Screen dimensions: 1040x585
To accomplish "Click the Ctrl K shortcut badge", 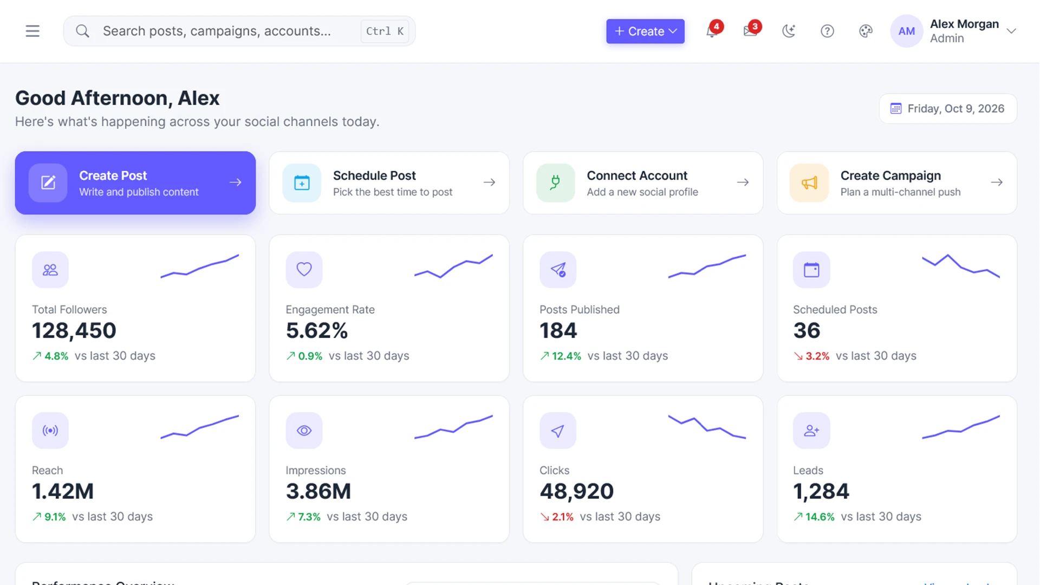I will (x=385, y=31).
